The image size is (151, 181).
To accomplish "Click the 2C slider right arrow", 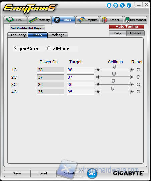I will [132, 77].
